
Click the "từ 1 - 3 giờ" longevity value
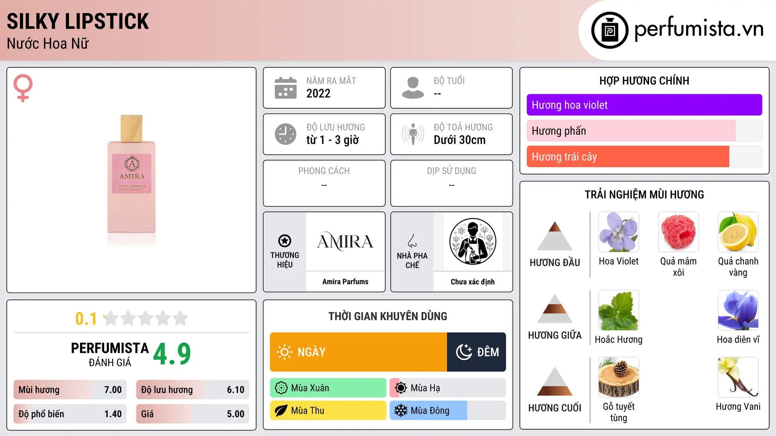click(x=332, y=140)
